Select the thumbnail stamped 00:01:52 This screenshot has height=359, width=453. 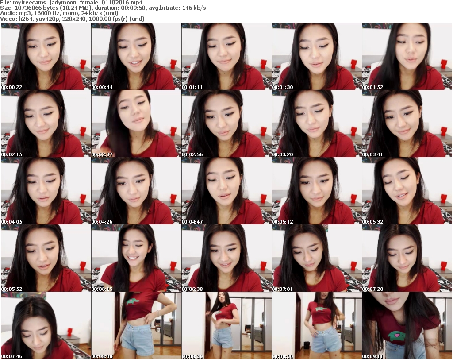[x=407, y=56]
